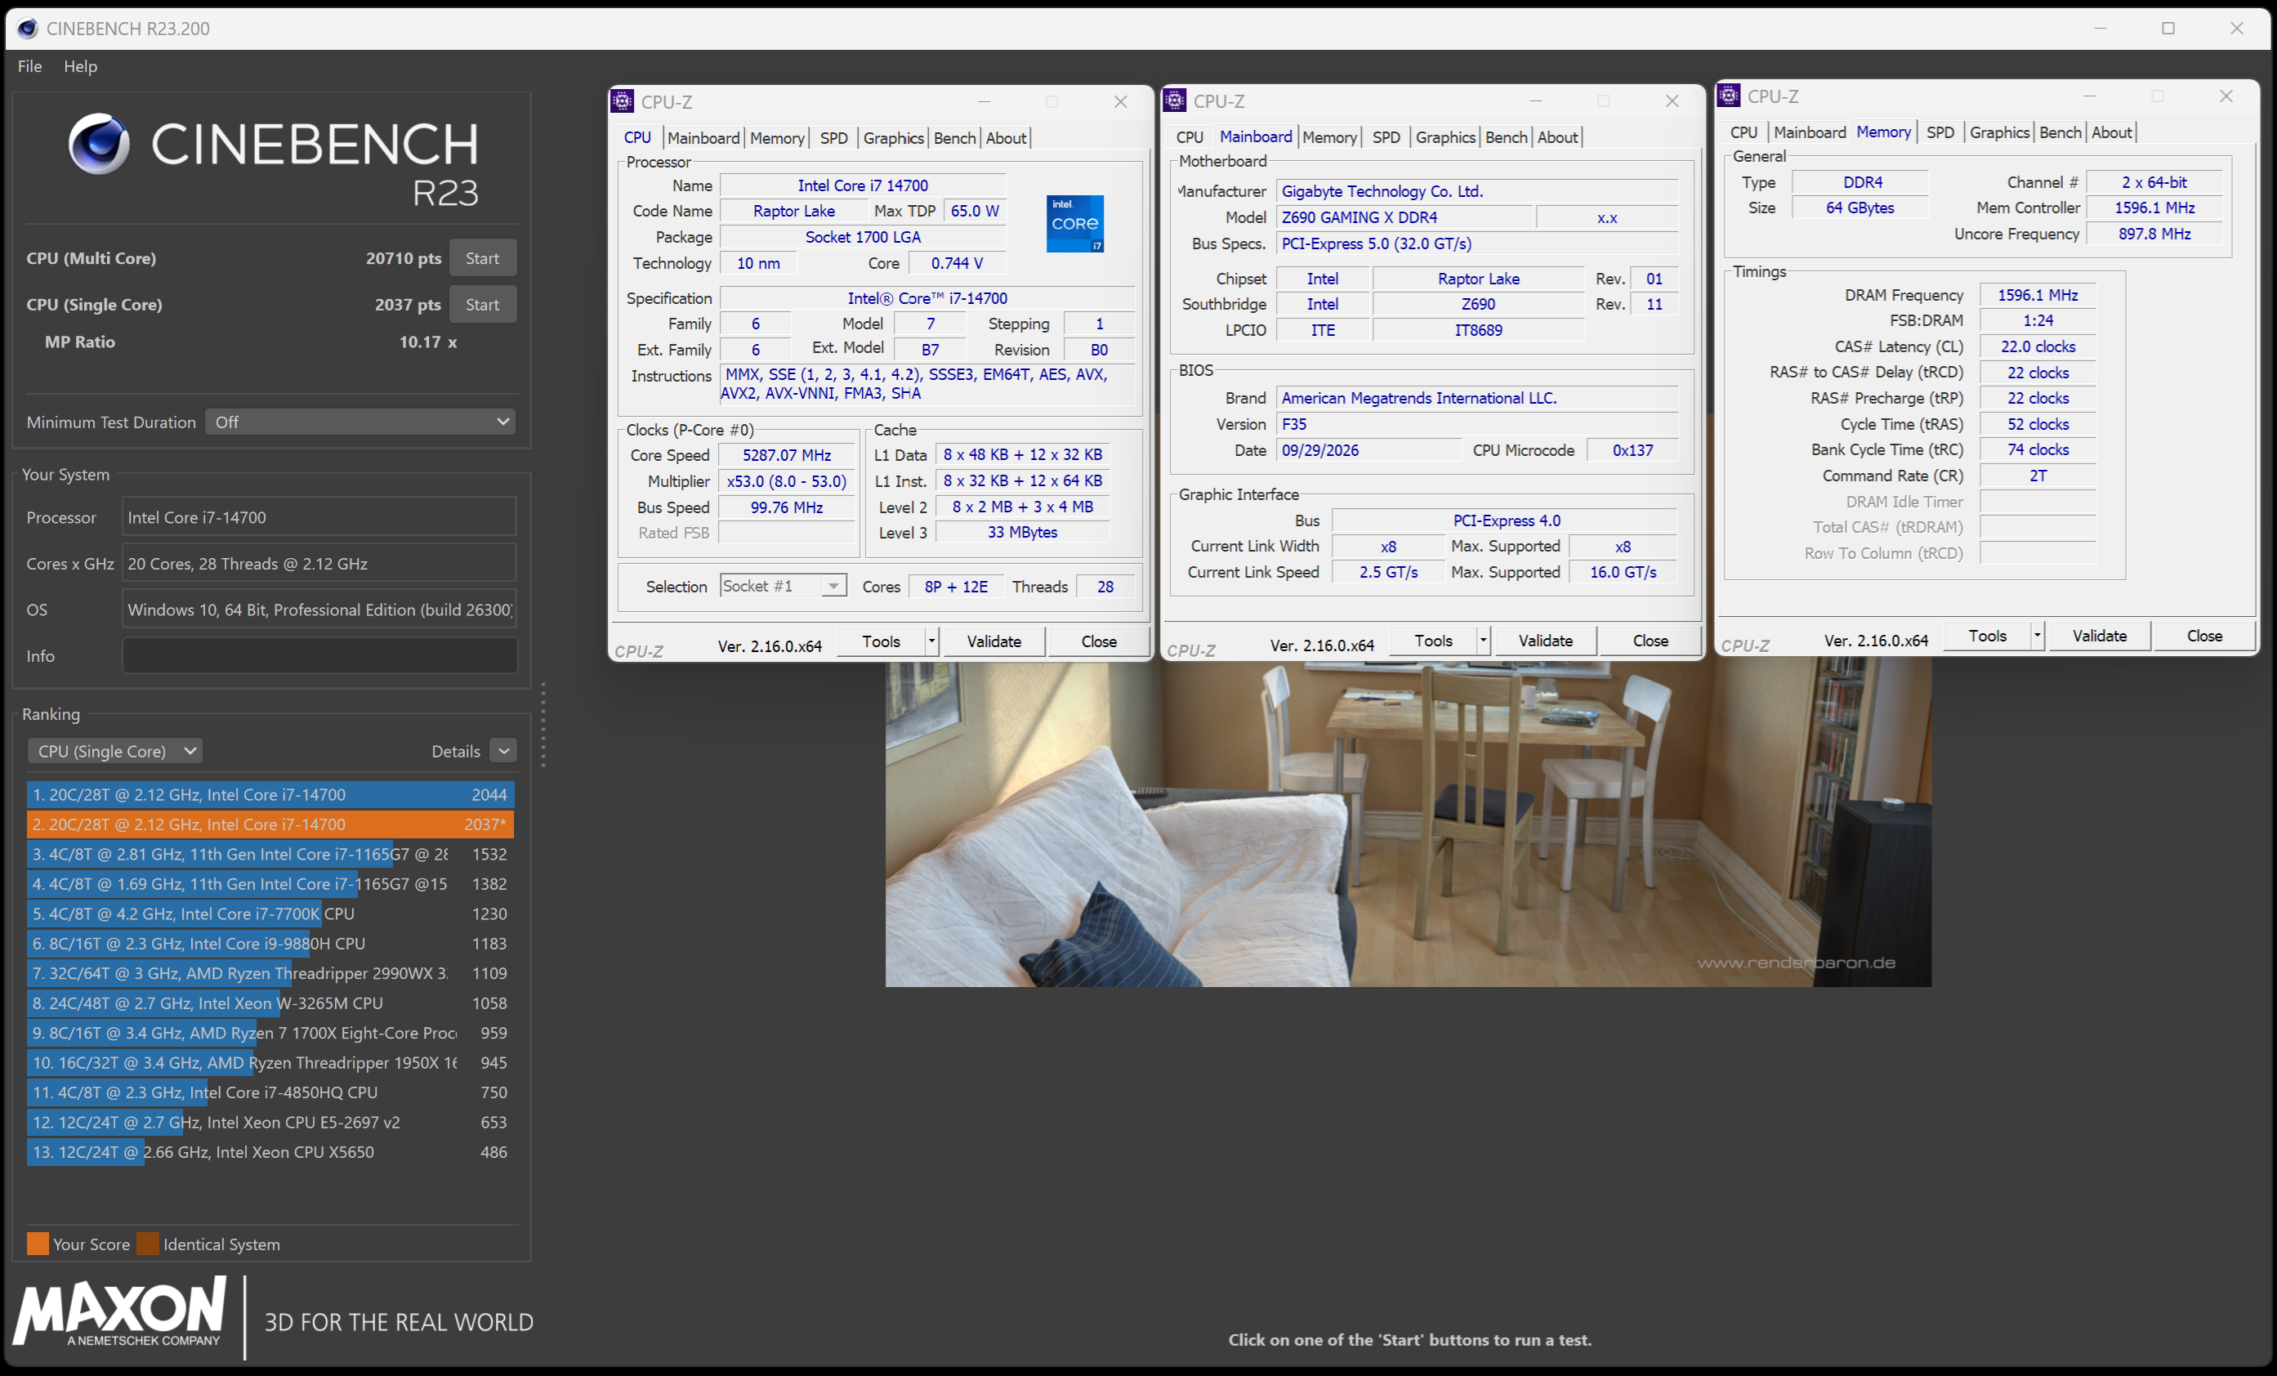The width and height of the screenshot is (2277, 1376).
Task: Close the CPU-Z CPU tab window
Action: coord(1120,101)
